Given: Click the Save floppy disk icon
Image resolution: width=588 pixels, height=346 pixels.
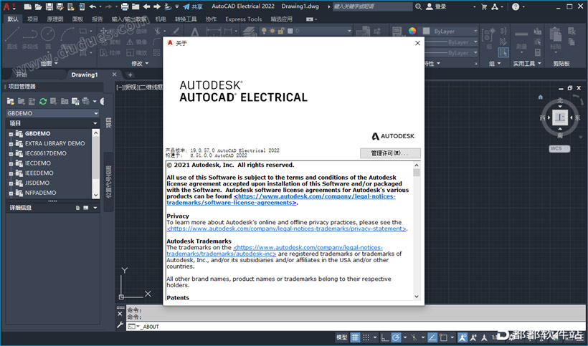Looking at the screenshot, I should pos(49,6).
